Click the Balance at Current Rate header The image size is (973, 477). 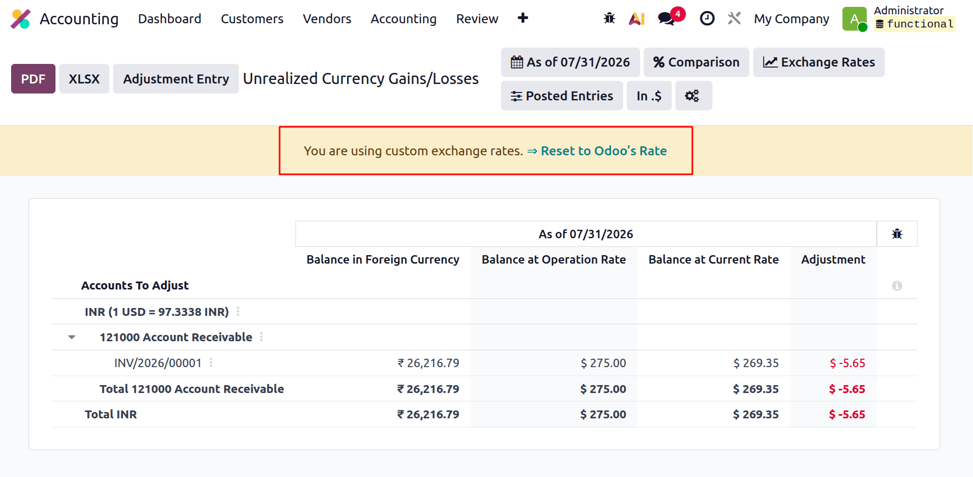click(x=713, y=259)
